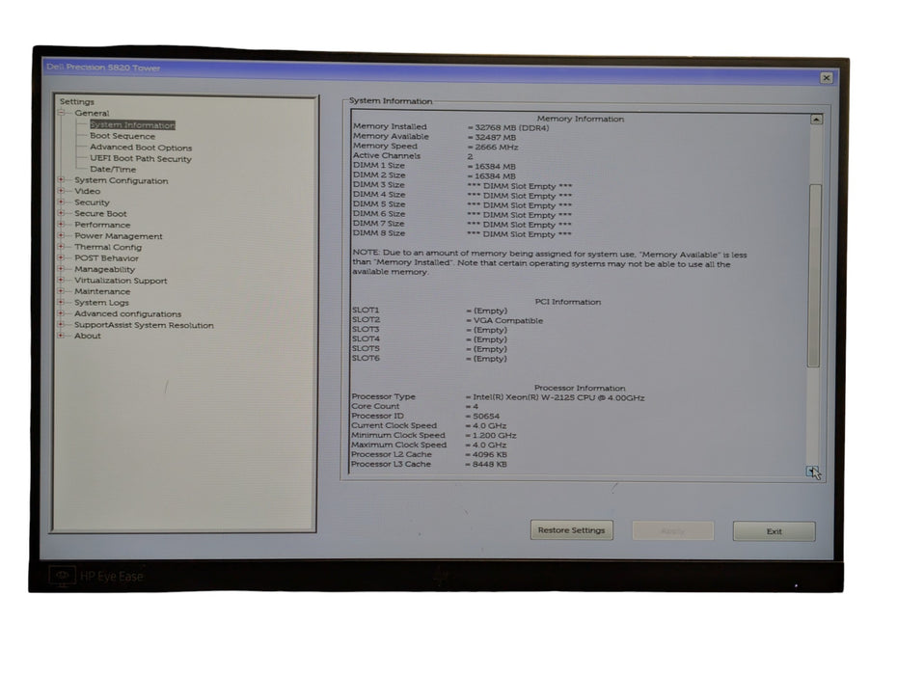This screenshot has height=675, width=897.
Task: Open Advanced Boot Options
Action: tap(141, 148)
